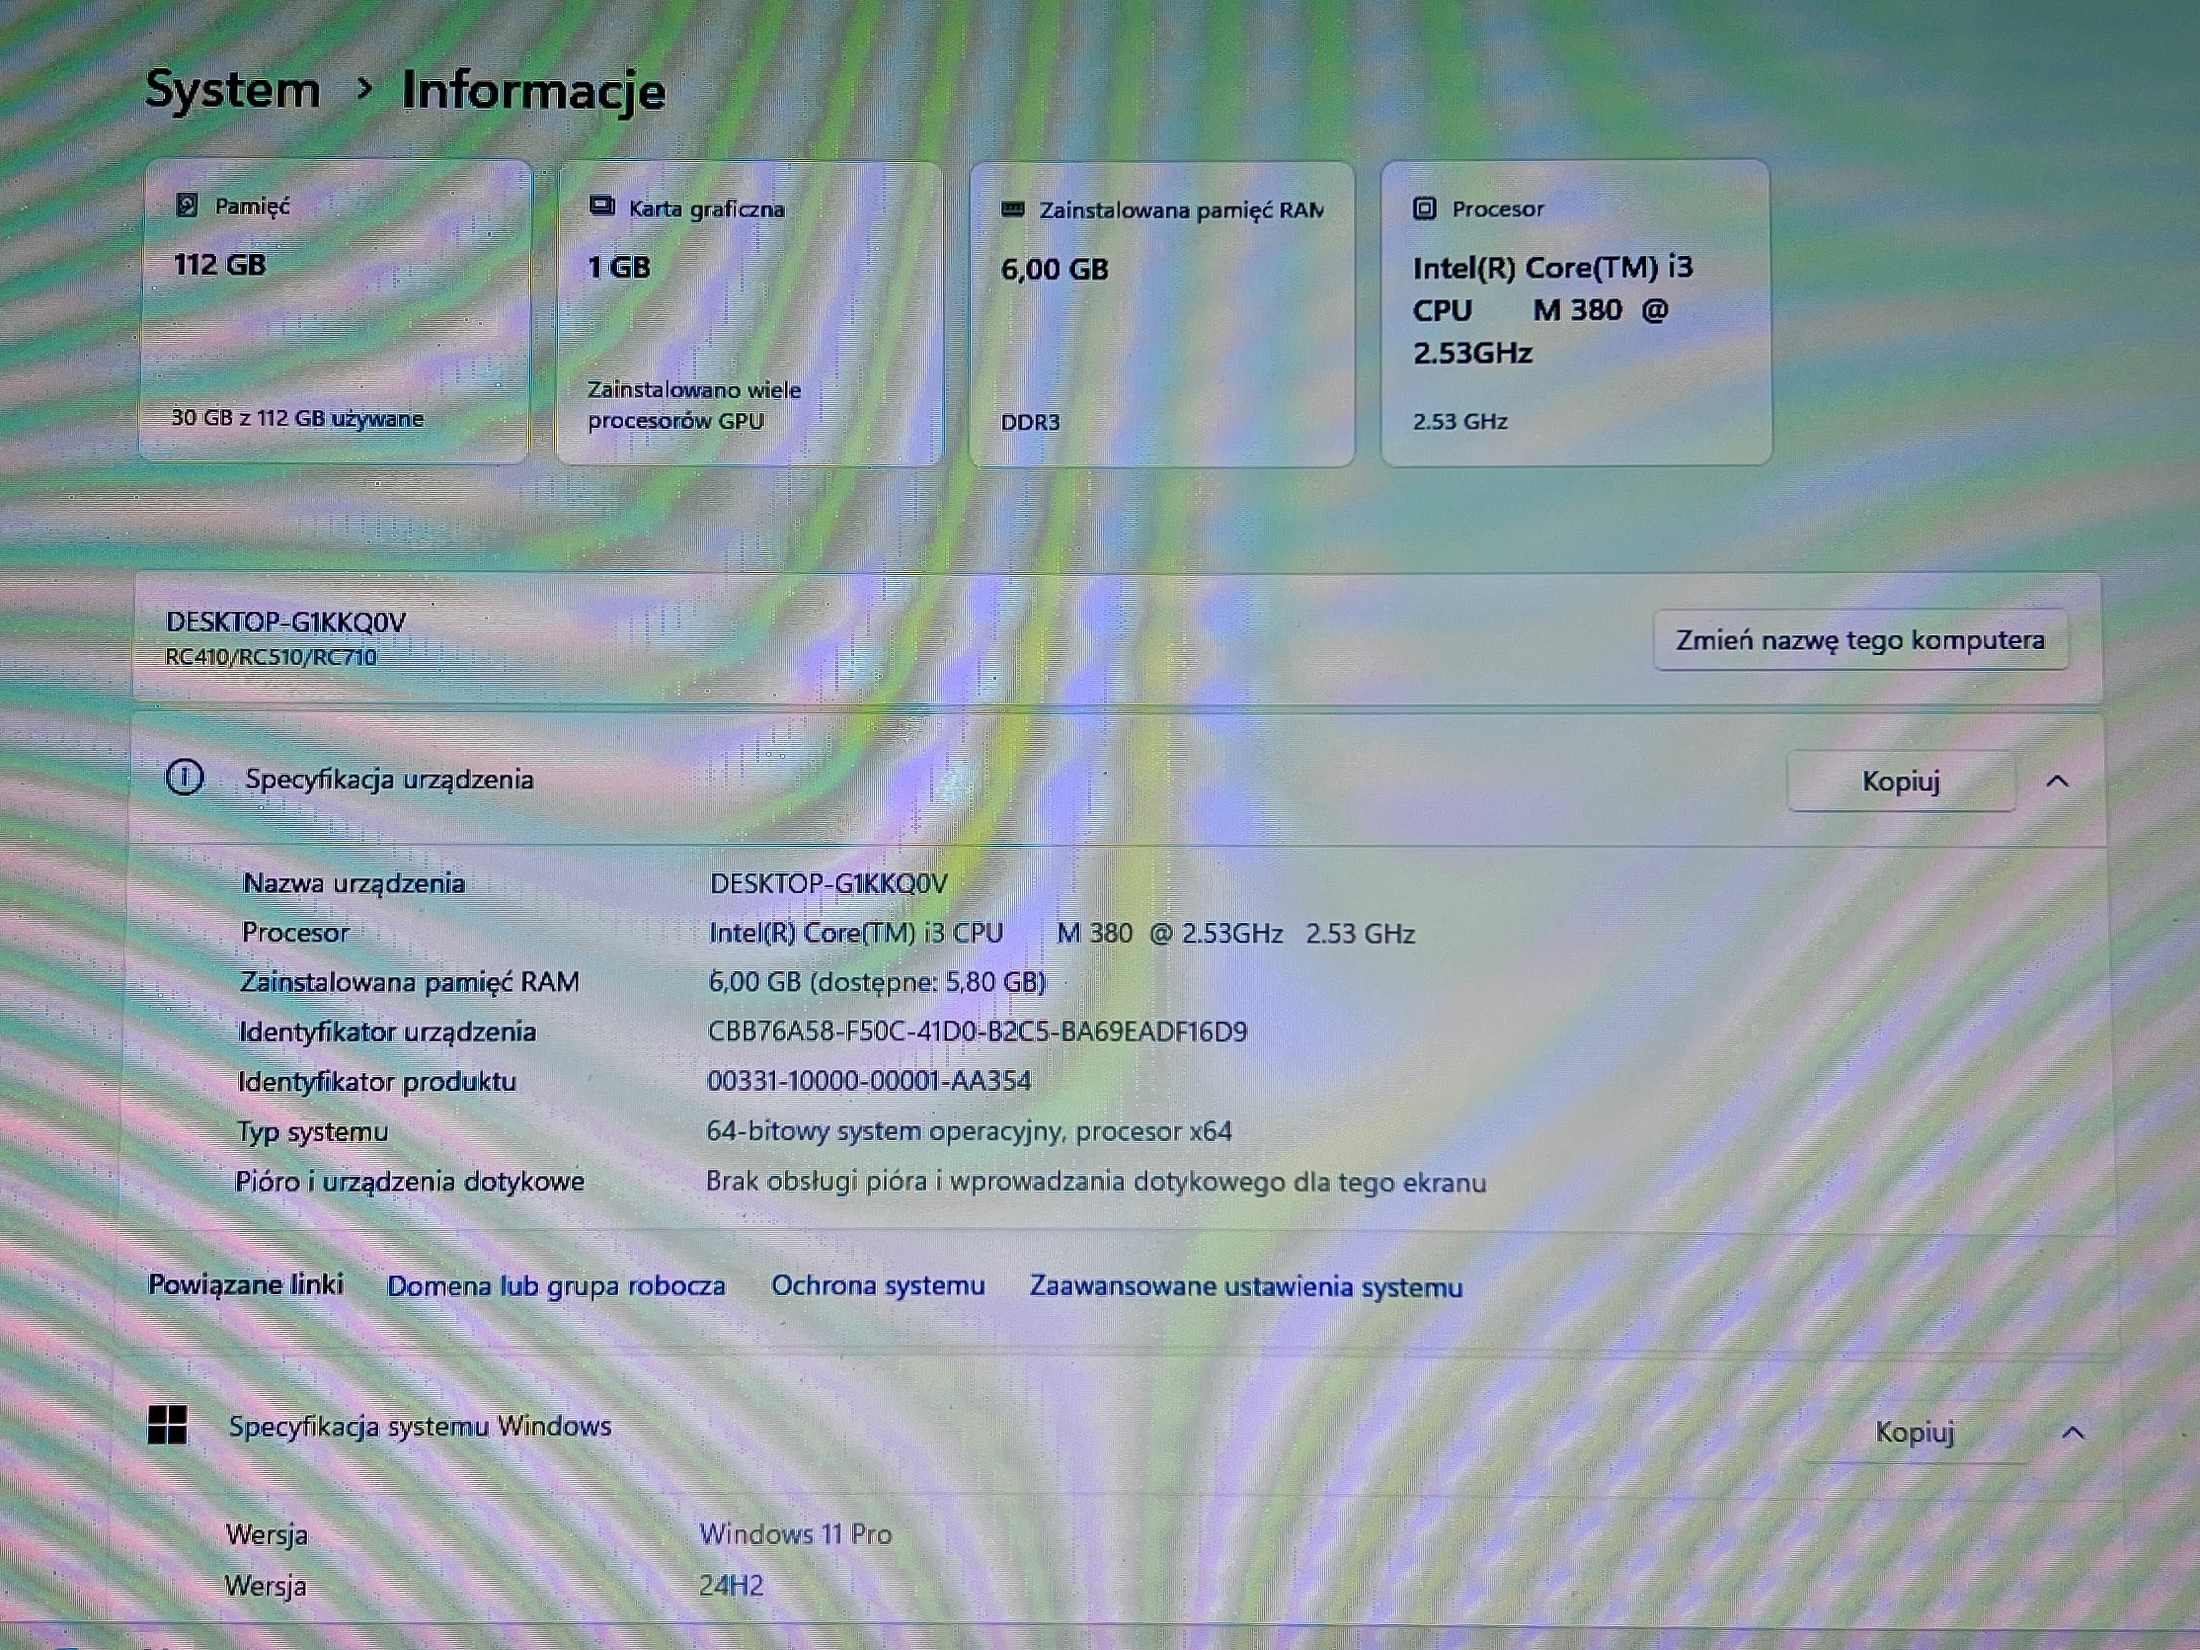2200x1650 pixels.
Task: Click Specyfikacja systemu Windows header text
Action: pos(420,1426)
